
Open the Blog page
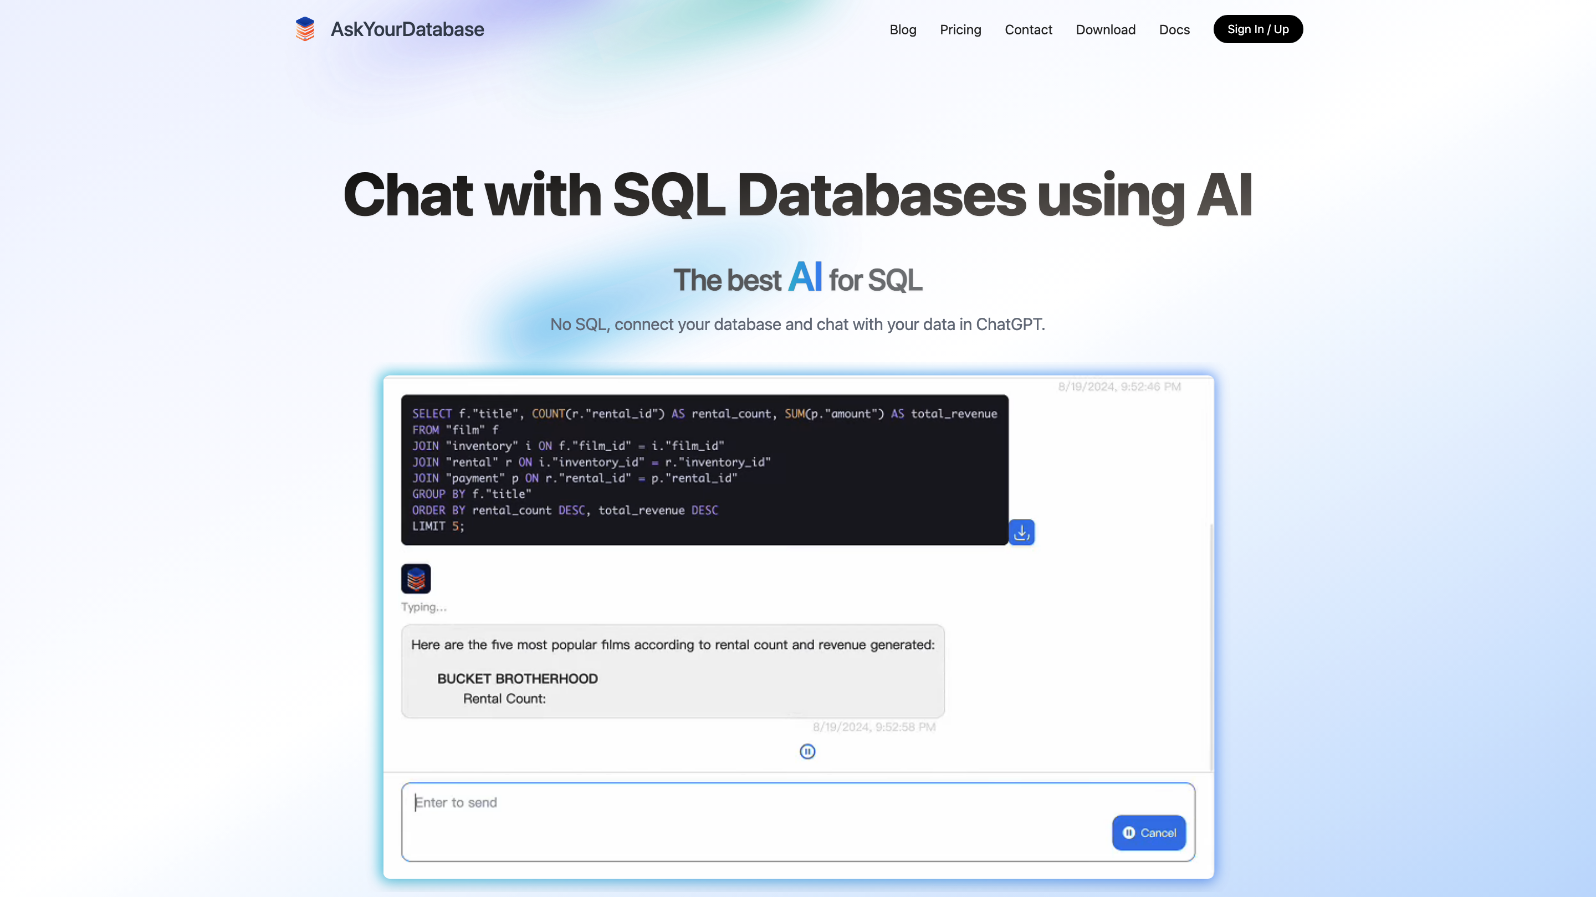pyautogui.click(x=903, y=29)
